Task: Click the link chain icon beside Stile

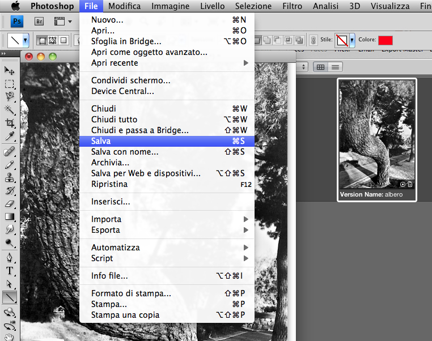Action: coord(313,40)
